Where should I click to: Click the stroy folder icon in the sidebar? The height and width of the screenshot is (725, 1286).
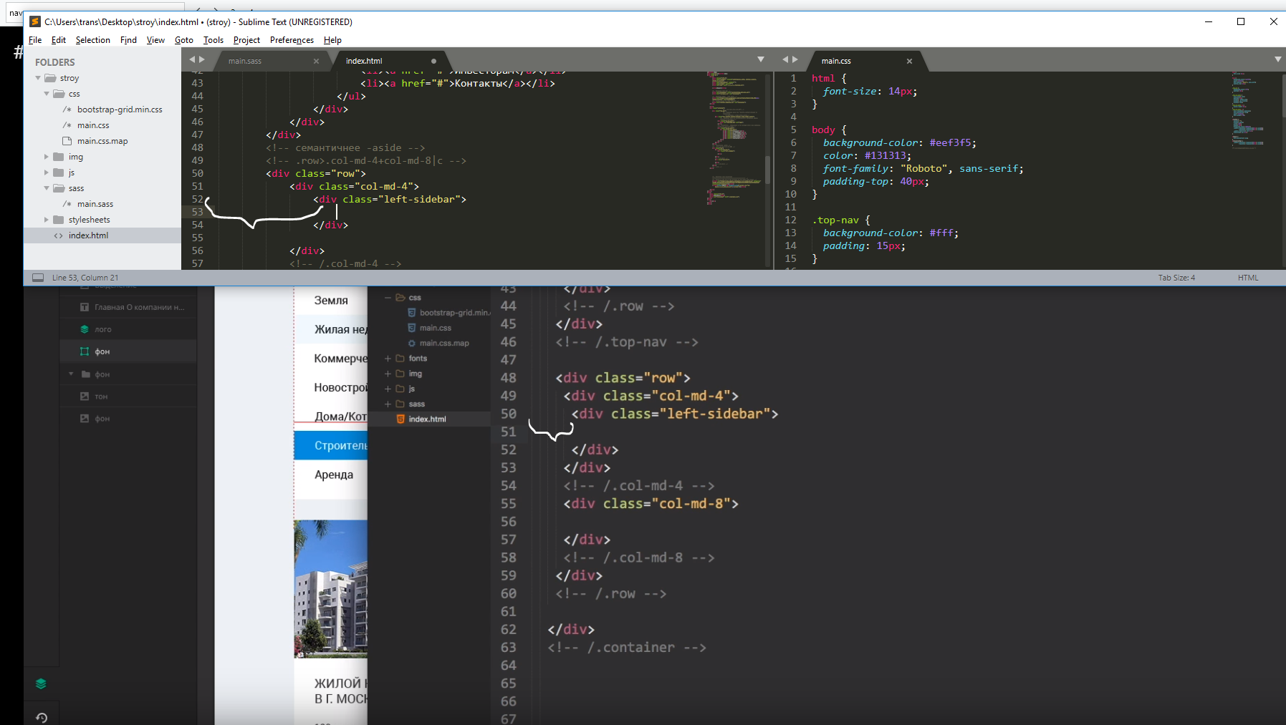[x=50, y=78]
